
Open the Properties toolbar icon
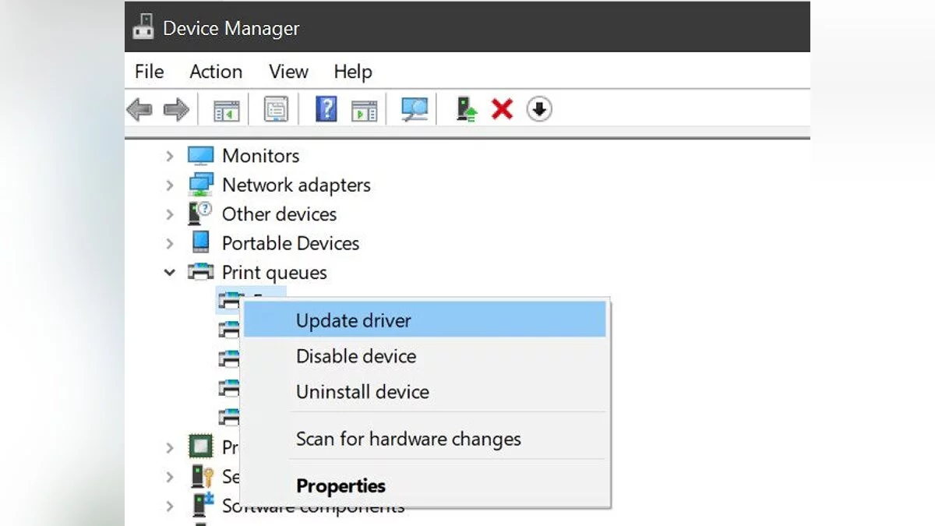coord(276,110)
